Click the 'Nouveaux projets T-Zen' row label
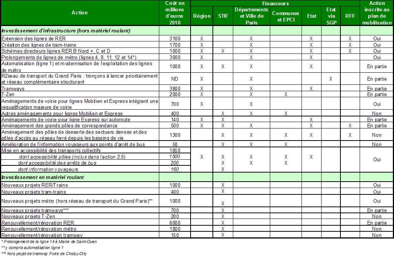The image size is (394, 263). 29,217
